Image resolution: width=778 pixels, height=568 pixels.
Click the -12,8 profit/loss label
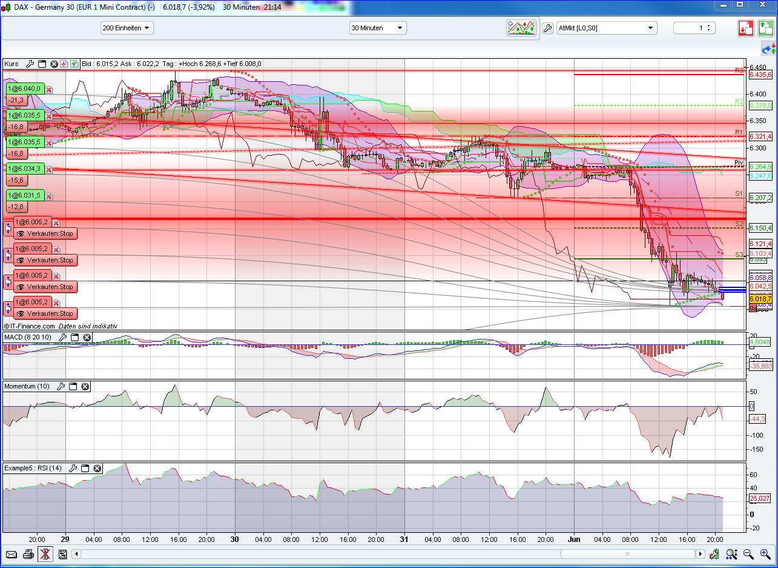pyautogui.click(x=16, y=207)
